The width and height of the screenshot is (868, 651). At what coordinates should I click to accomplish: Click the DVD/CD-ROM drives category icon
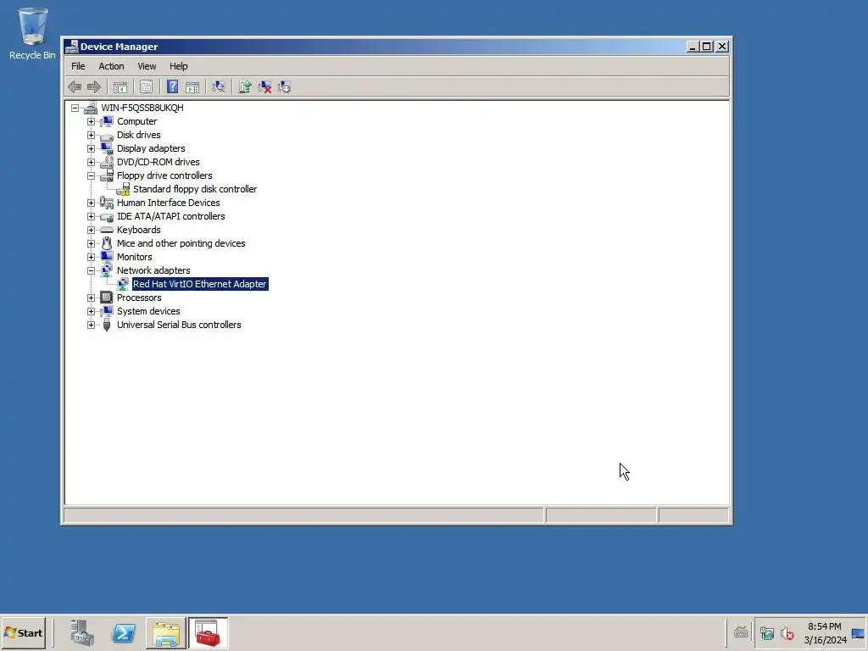coord(107,162)
